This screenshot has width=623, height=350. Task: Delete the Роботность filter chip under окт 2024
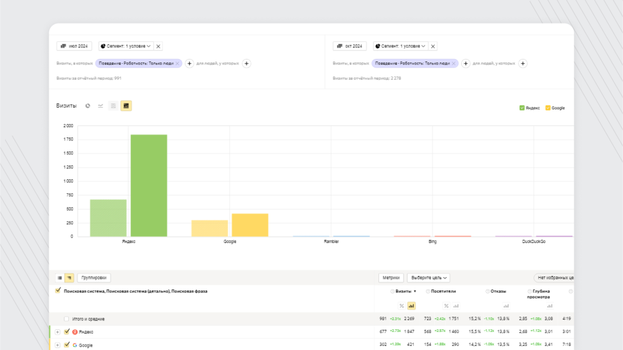453,63
